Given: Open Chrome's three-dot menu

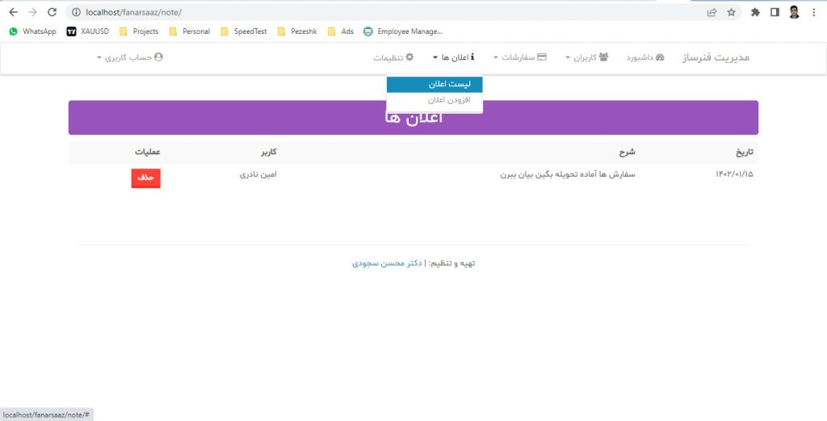Looking at the screenshot, I should point(814,12).
